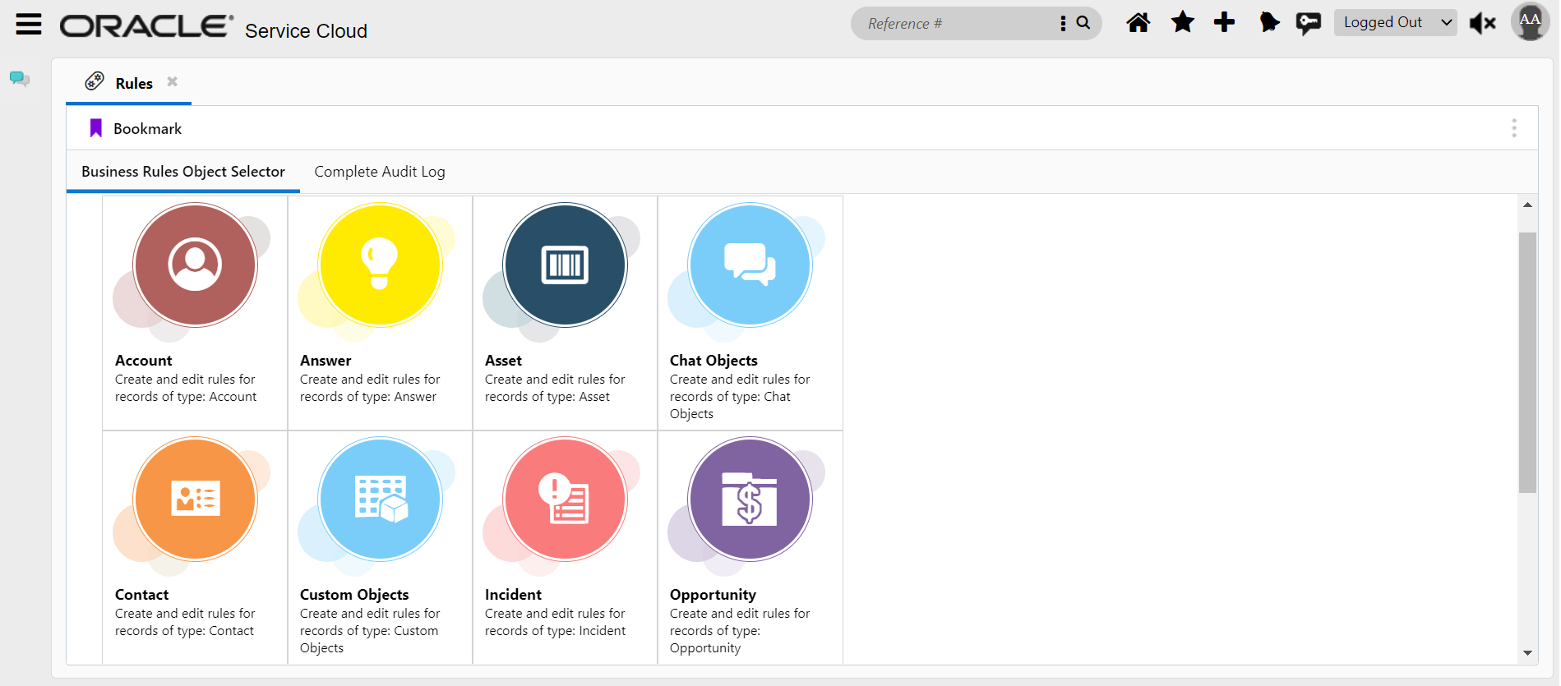Viewport: 1561px width, 686px height.
Task: Click the chat key icon in header
Action: pyautogui.click(x=1308, y=23)
